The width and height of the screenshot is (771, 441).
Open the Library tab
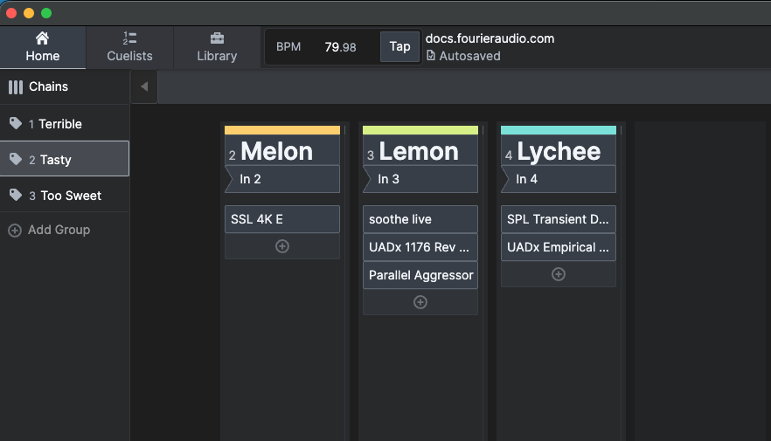217,47
